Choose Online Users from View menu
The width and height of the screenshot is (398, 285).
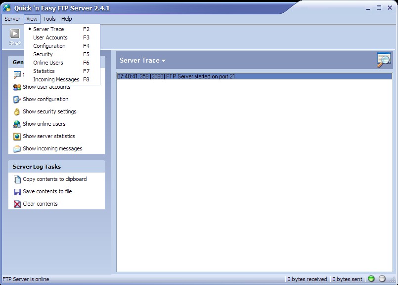pos(62,63)
